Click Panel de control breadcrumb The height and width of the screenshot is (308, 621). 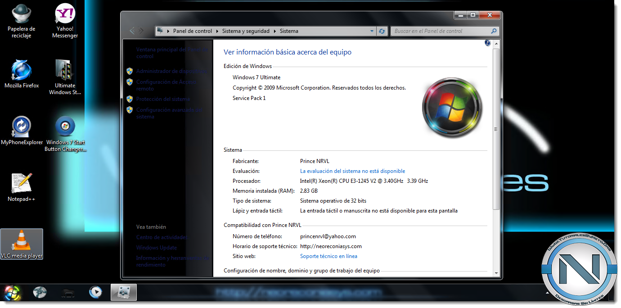click(x=193, y=31)
